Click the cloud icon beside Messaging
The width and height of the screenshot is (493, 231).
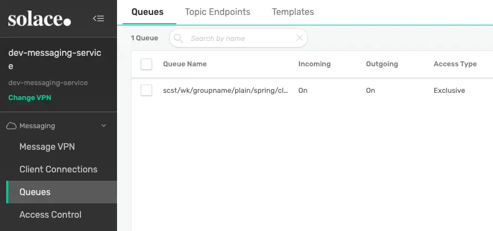point(11,126)
